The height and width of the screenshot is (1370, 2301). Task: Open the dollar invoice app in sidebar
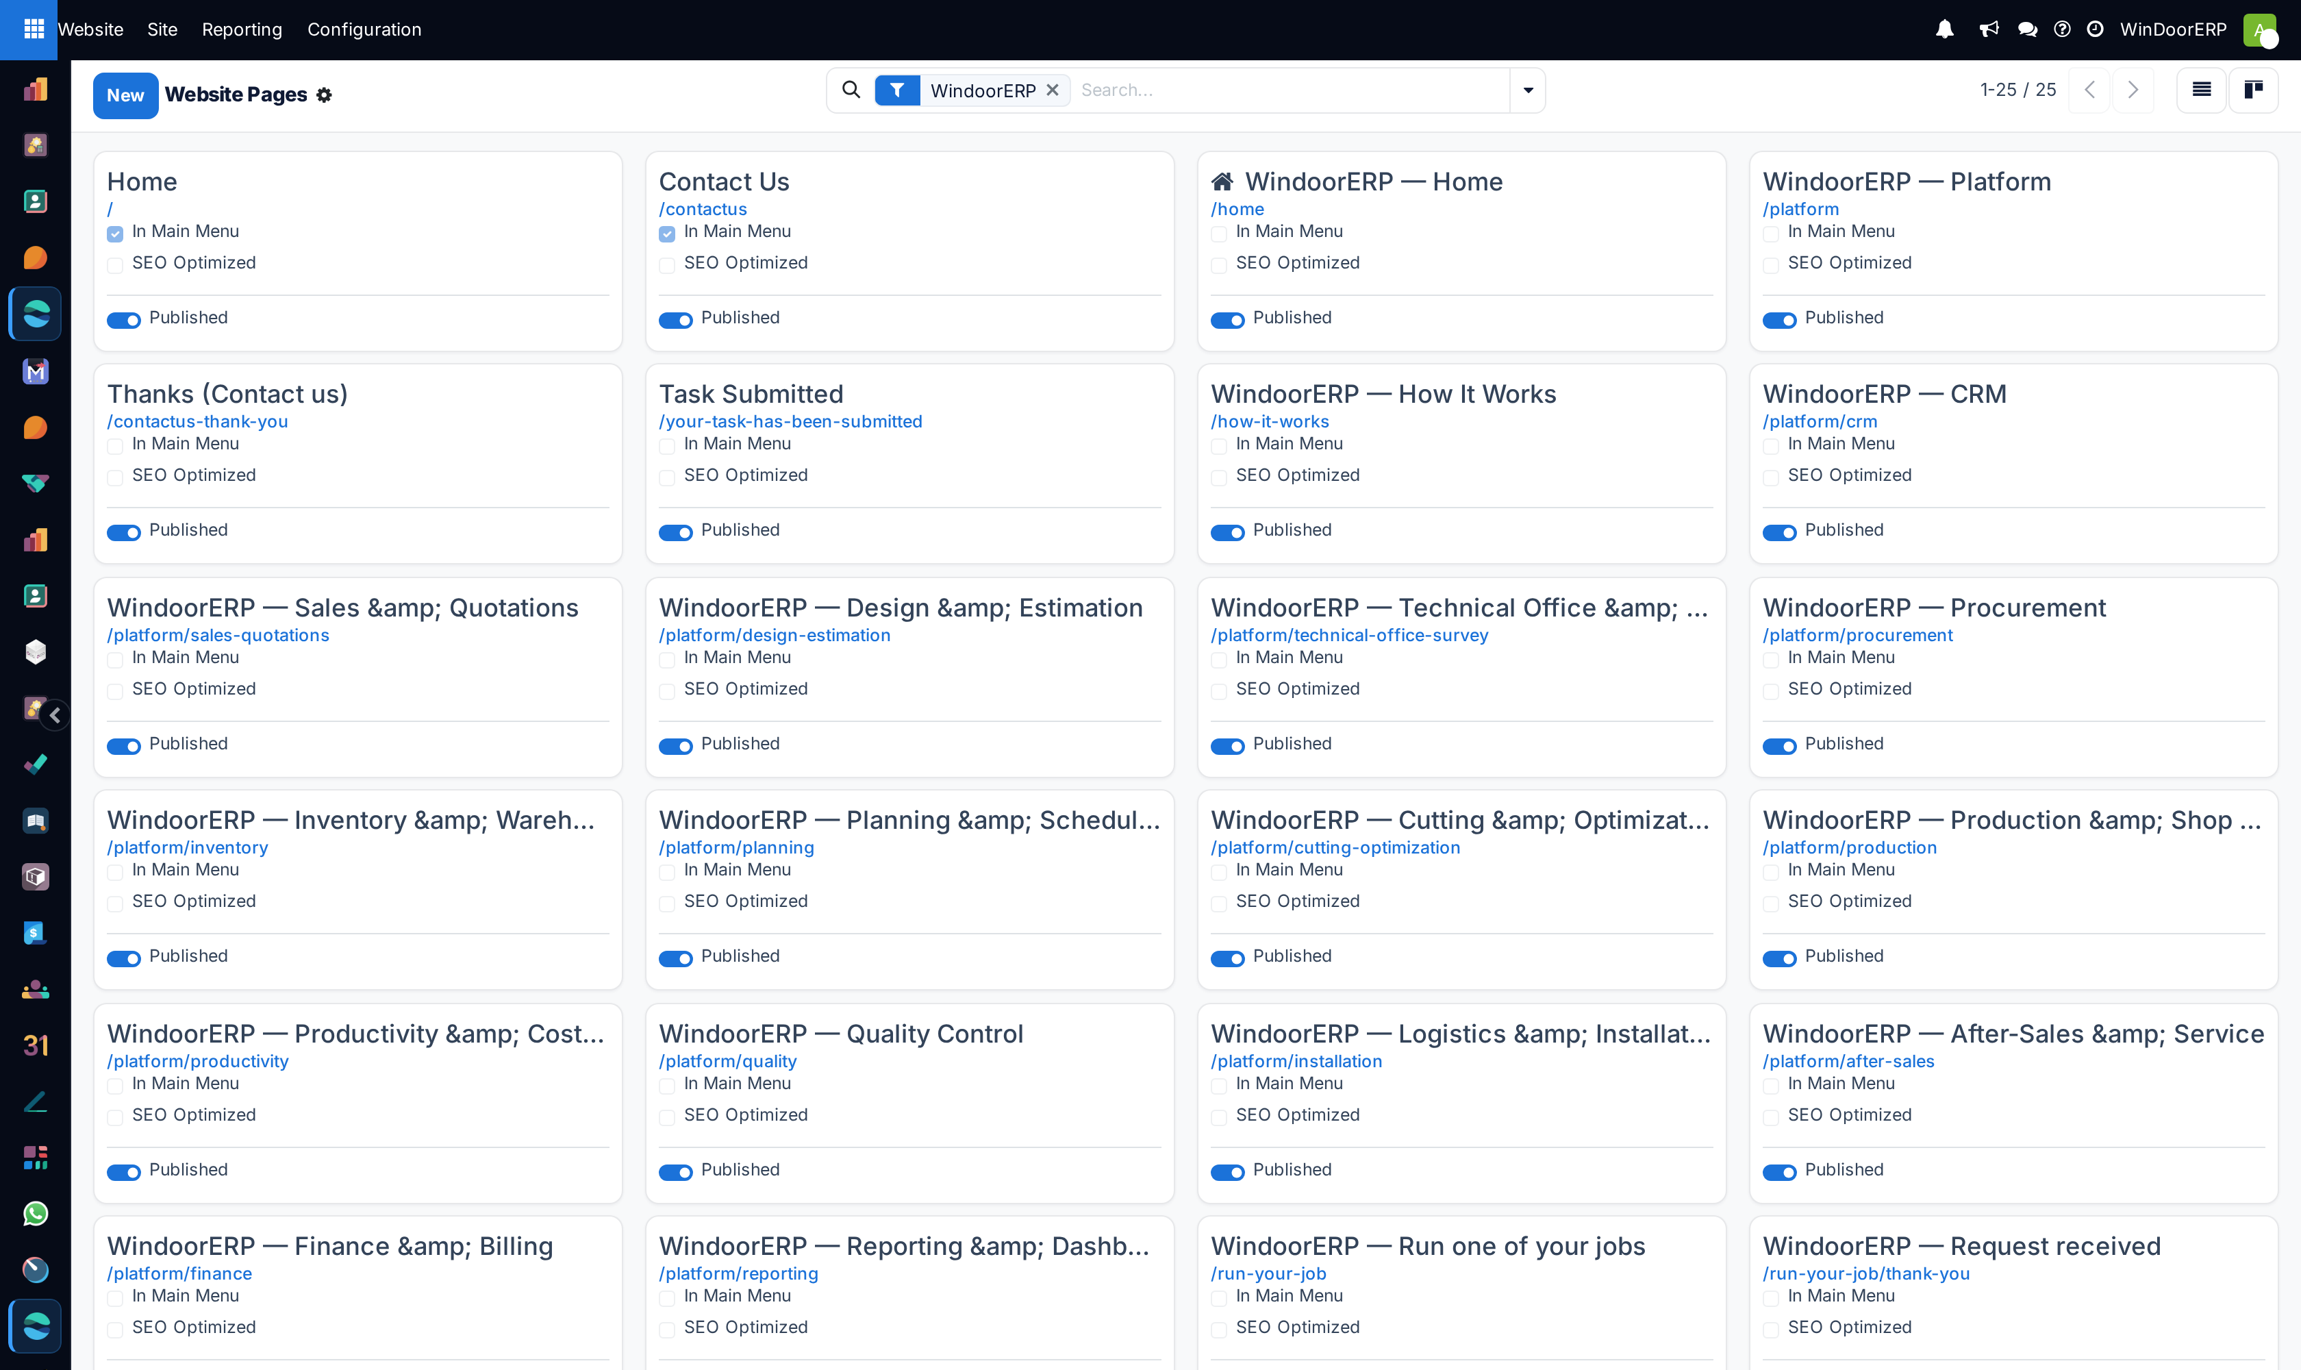35,934
